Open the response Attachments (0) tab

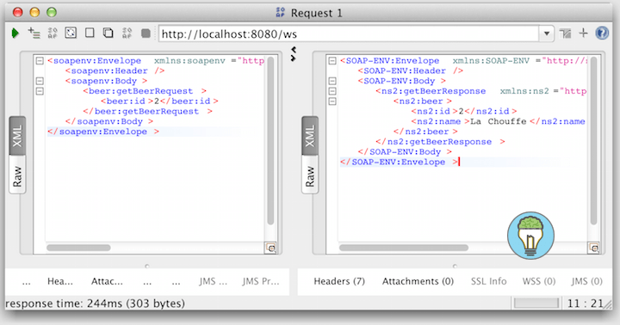click(418, 281)
